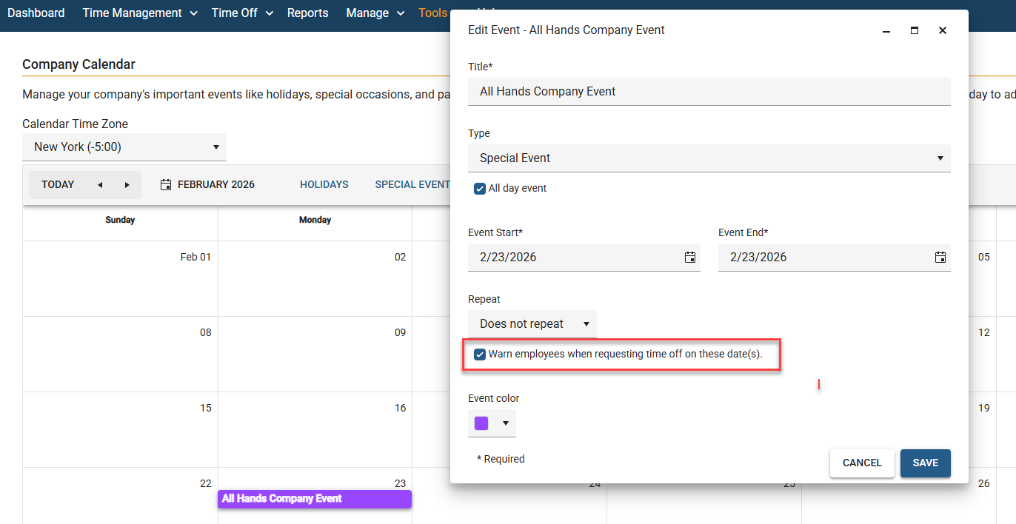Click the 09 calendar day cell
This screenshot has width=1016, height=524.
pos(315,355)
